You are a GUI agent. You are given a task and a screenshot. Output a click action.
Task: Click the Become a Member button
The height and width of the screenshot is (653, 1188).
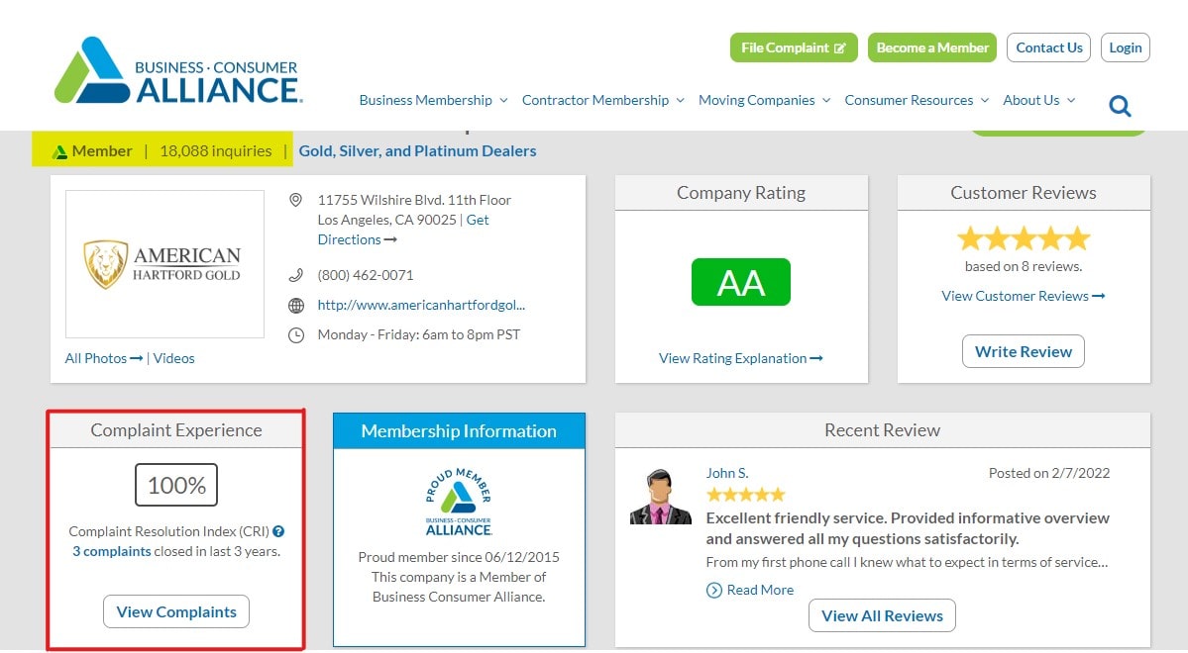pos(931,47)
